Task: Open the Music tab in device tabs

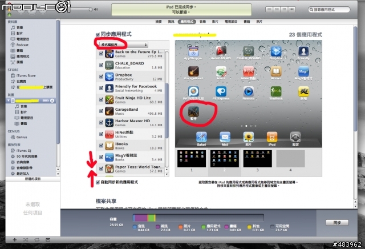Action: 203,22
